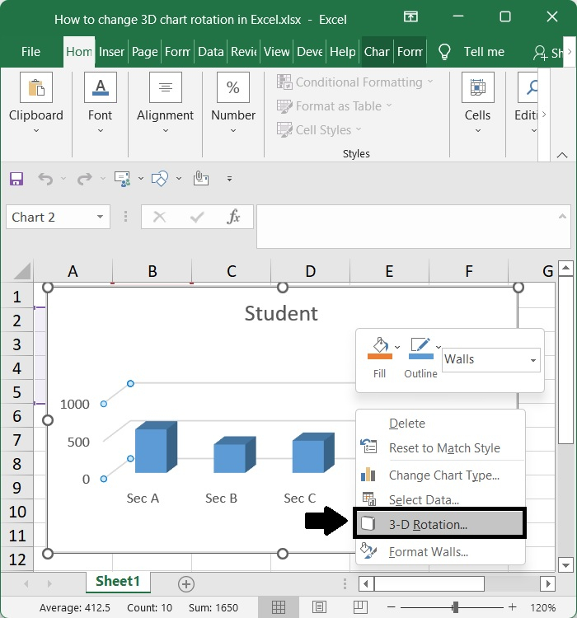
Task: Click the insert function fx icon
Action: click(x=233, y=217)
